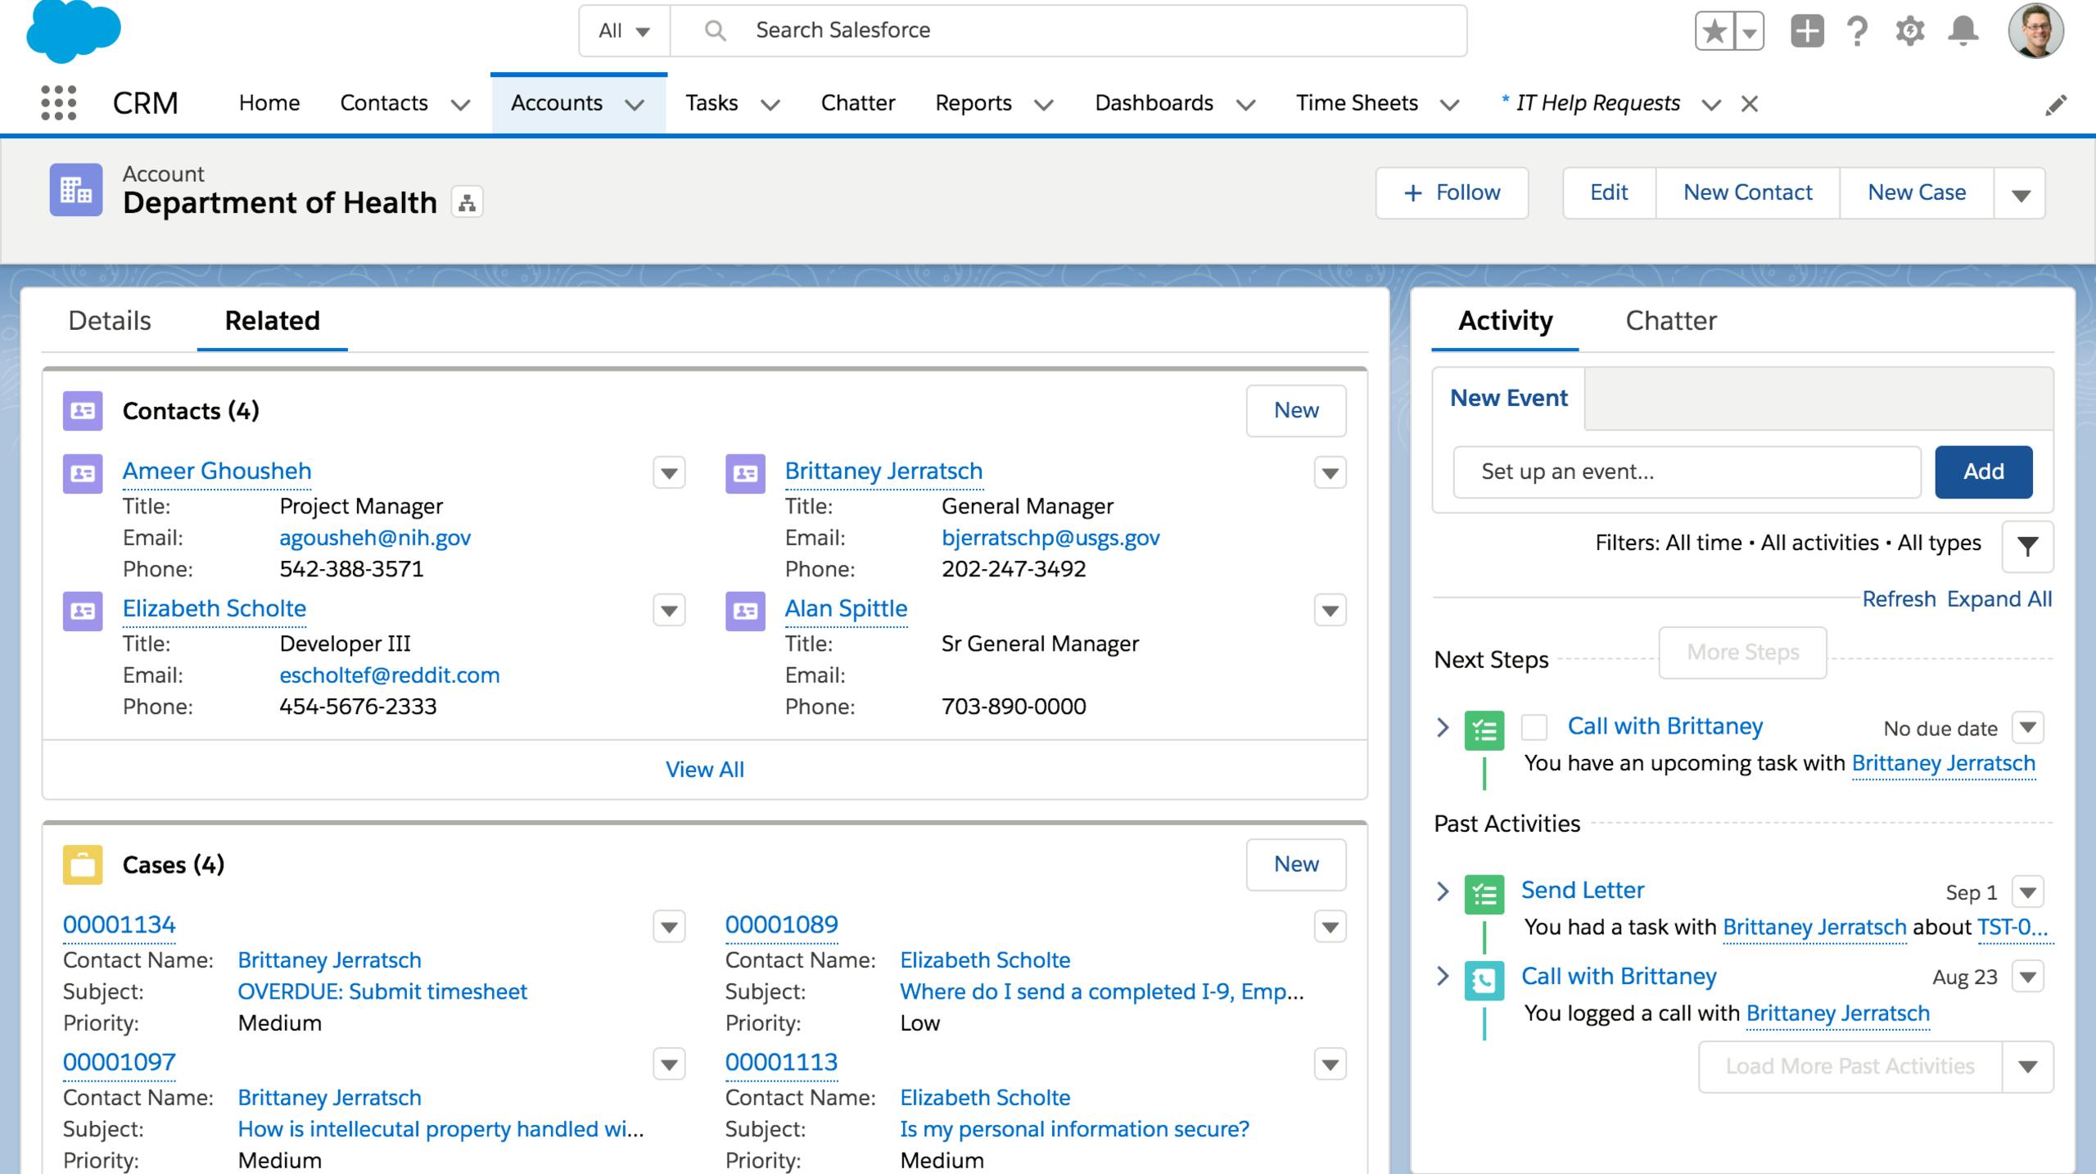Open the App Launcher grid icon
2096x1174 pixels.
pos(59,103)
